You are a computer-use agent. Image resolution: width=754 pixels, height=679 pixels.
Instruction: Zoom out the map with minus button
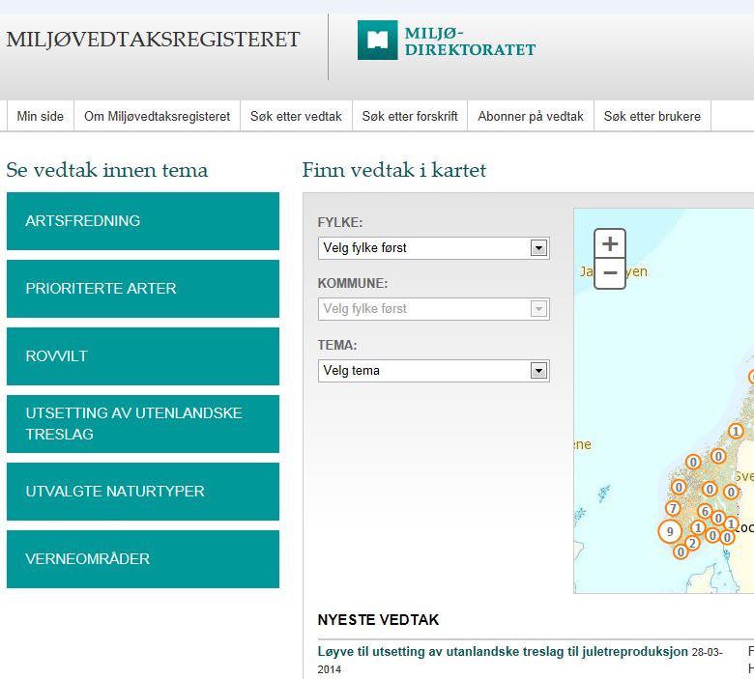pyautogui.click(x=610, y=273)
